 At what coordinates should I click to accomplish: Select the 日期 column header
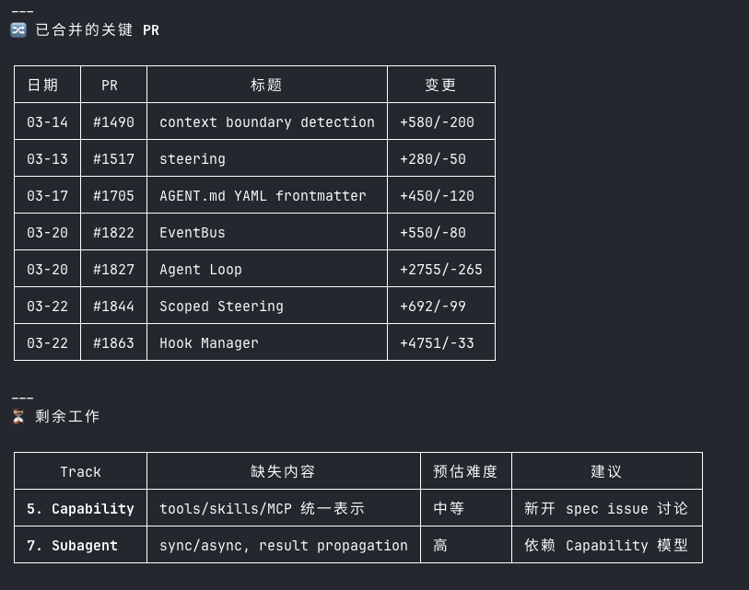(x=42, y=86)
